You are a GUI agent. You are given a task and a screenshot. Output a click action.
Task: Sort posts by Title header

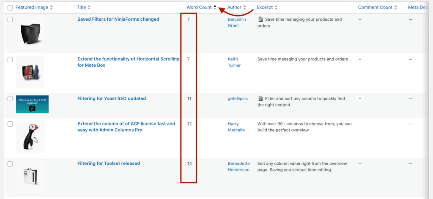[x=81, y=8]
